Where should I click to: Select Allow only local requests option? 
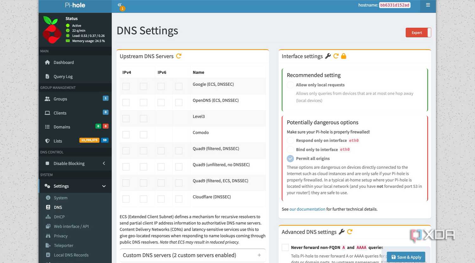coord(290,85)
